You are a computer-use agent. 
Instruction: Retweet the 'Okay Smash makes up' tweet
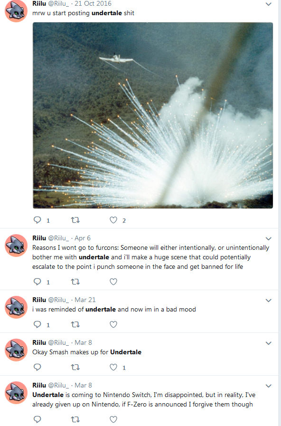pos(75,367)
